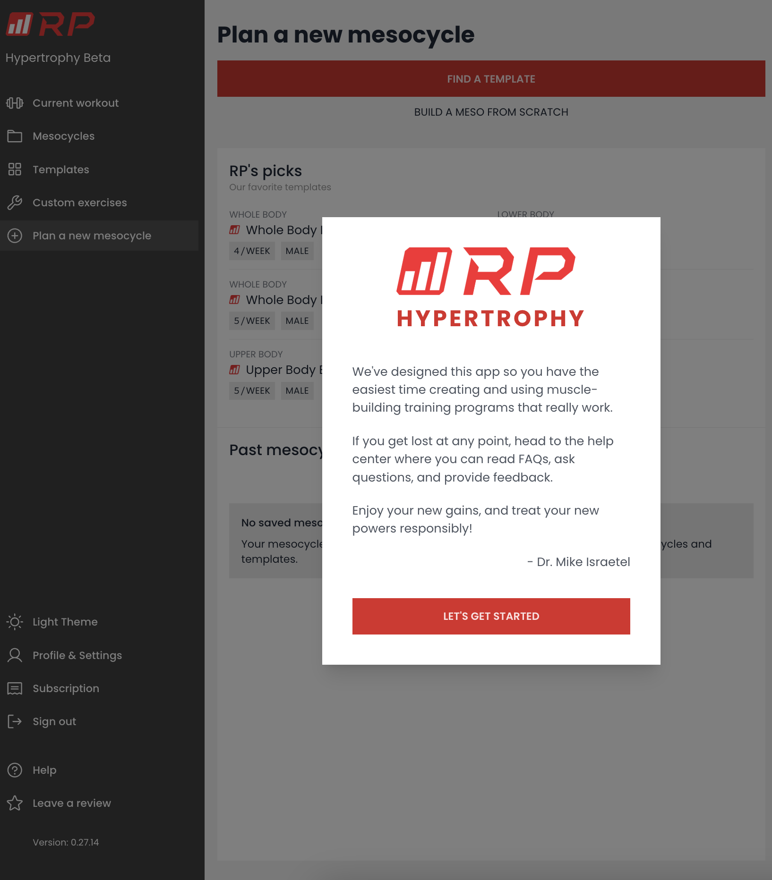Click the Templates grid icon
This screenshot has height=880, width=772.
(x=15, y=169)
